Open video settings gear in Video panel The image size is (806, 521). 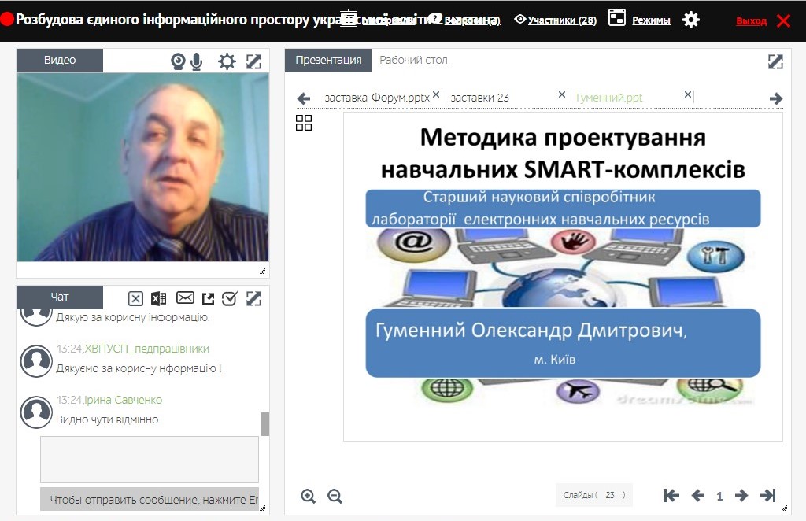click(227, 61)
